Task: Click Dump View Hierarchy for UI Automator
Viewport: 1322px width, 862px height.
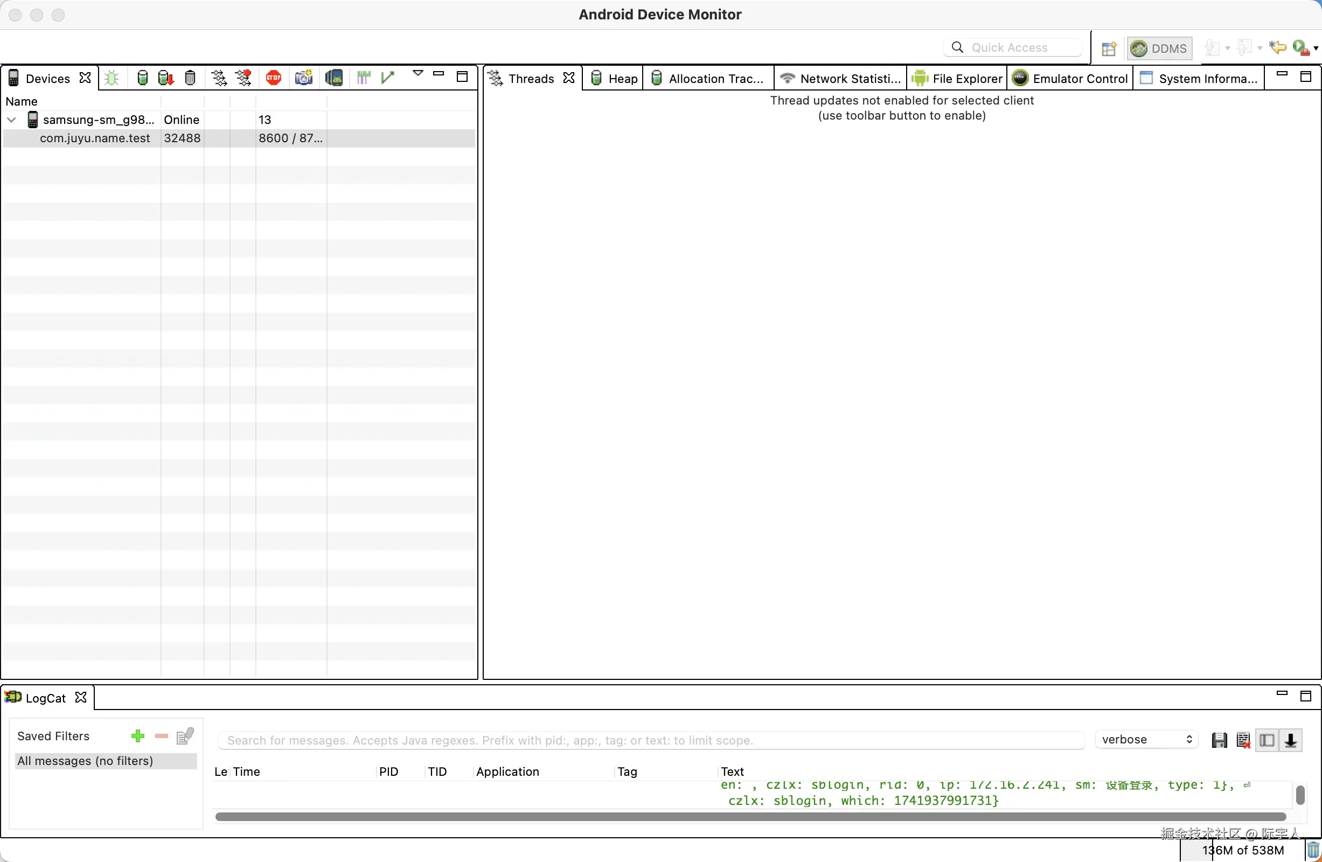Action: click(x=334, y=78)
